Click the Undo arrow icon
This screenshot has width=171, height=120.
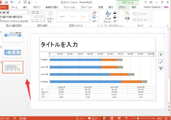(12, 2)
